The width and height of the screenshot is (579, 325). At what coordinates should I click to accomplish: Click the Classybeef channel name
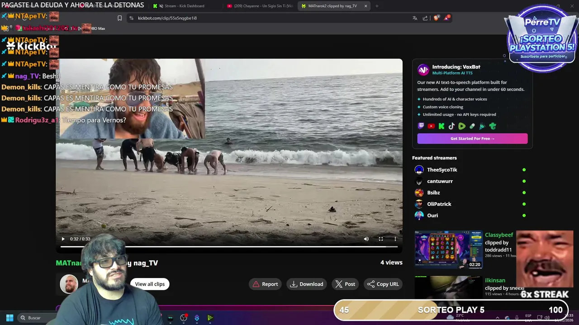pyautogui.click(x=499, y=235)
